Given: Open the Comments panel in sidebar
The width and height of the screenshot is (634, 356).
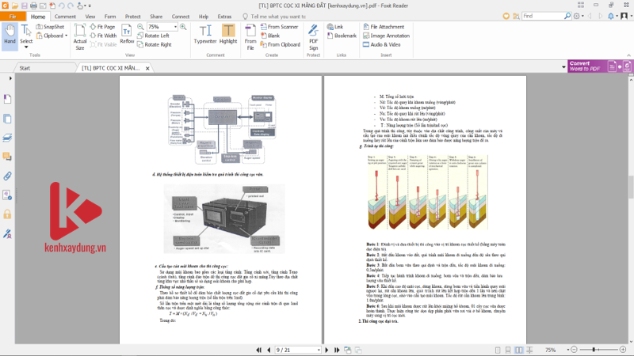Looking at the screenshot, I should (x=7, y=156).
